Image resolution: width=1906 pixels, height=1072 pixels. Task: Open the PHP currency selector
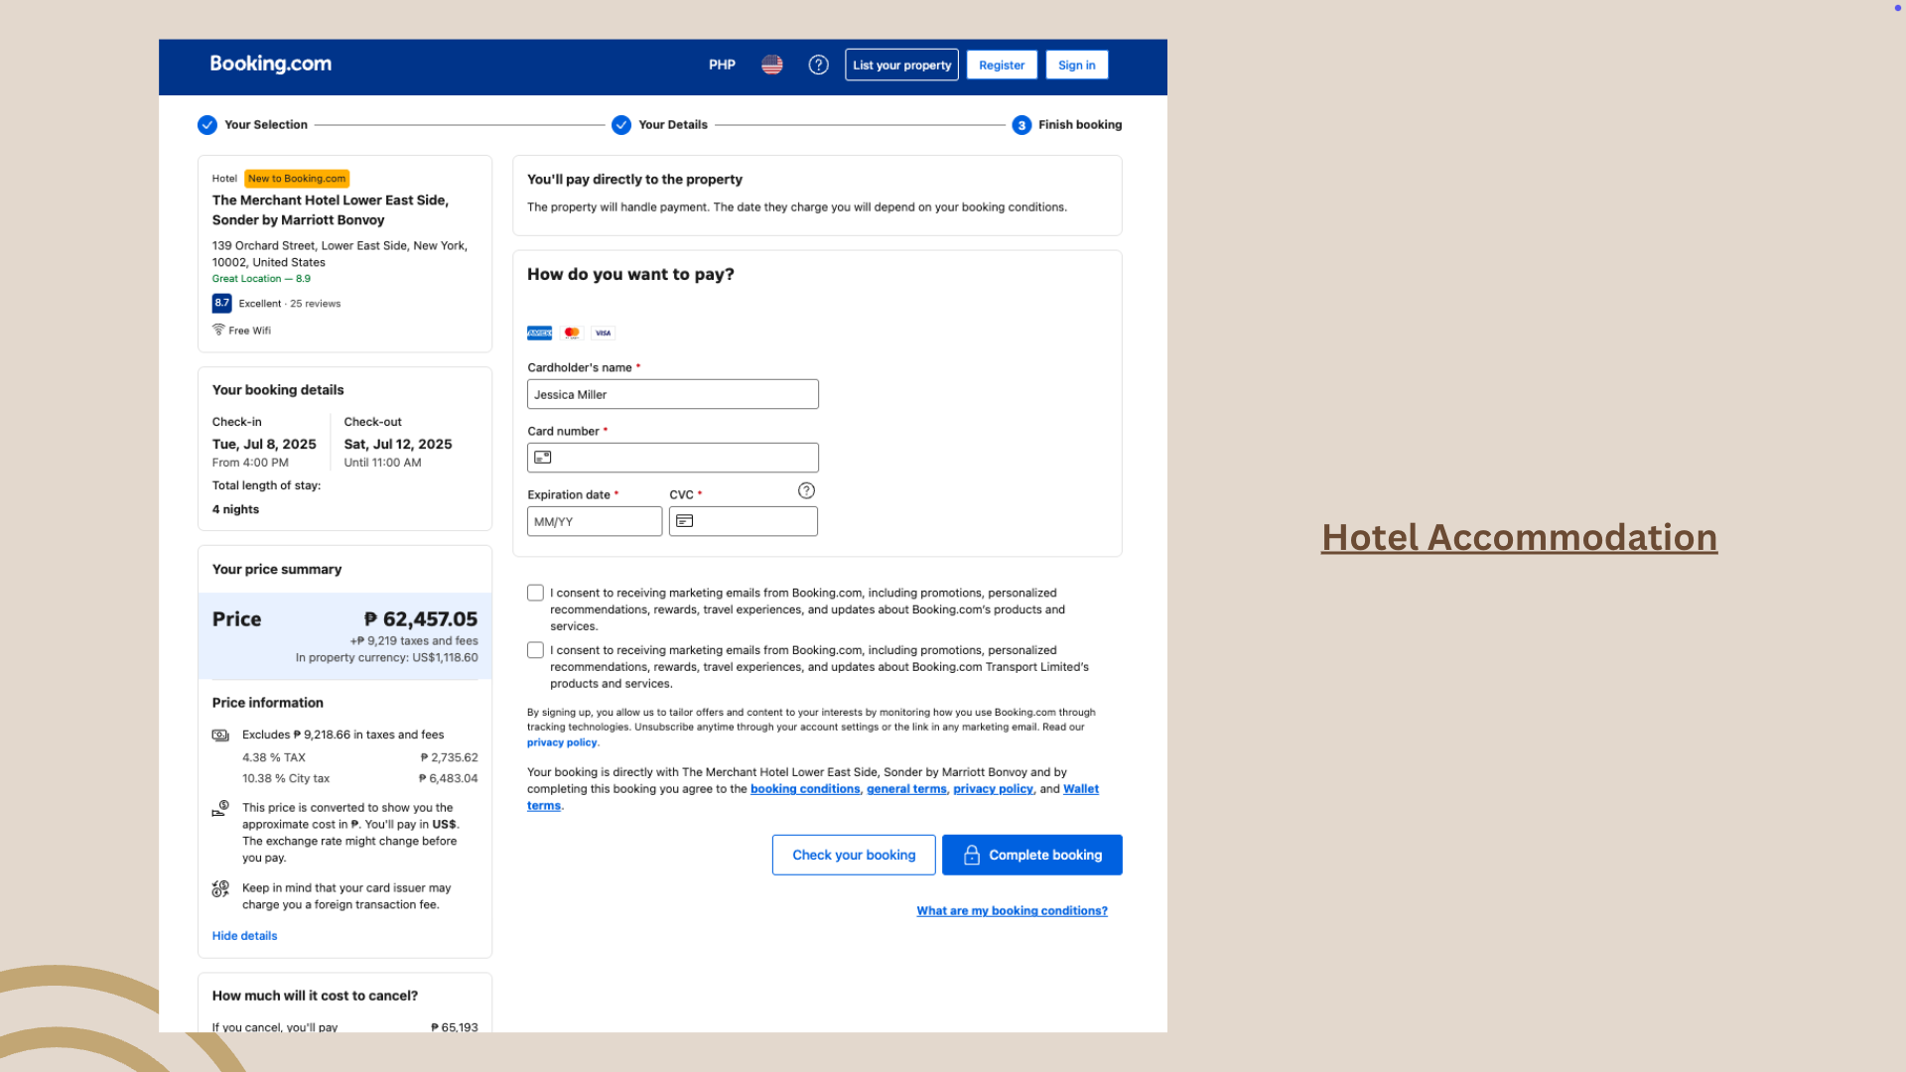pos(722,65)
